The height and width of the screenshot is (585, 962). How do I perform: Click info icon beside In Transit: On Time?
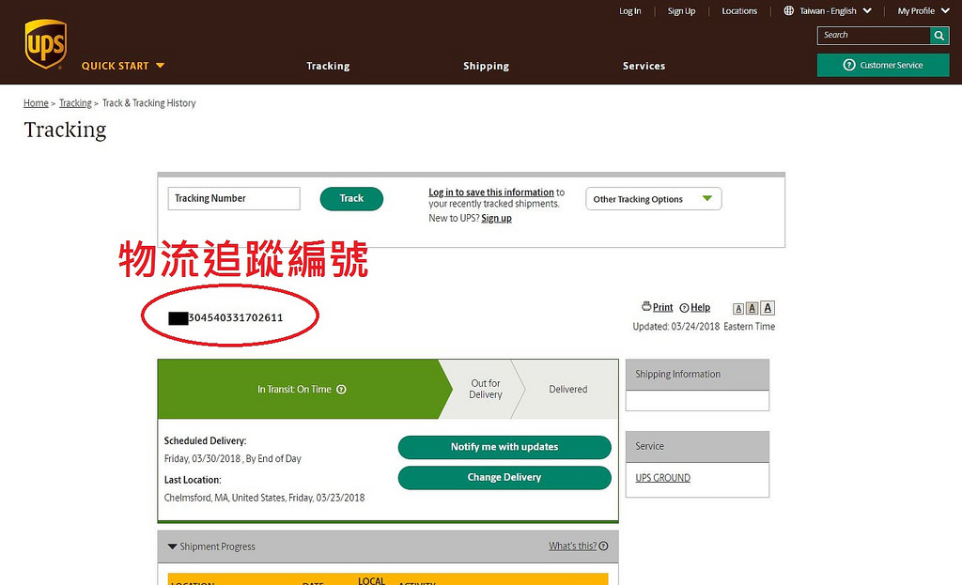341,390
